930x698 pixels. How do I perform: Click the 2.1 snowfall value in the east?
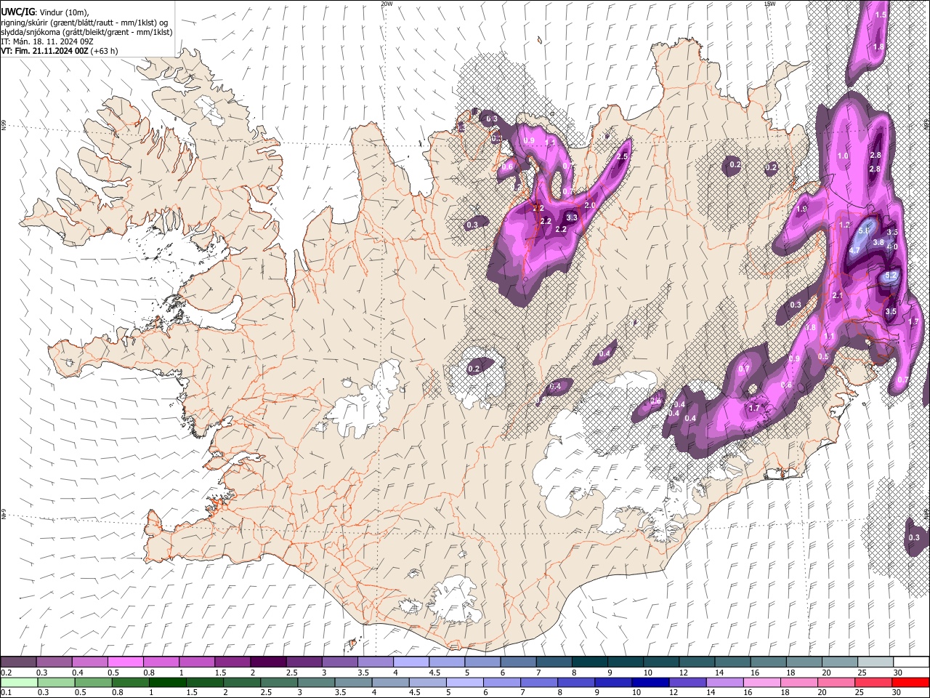click(837, 295)
